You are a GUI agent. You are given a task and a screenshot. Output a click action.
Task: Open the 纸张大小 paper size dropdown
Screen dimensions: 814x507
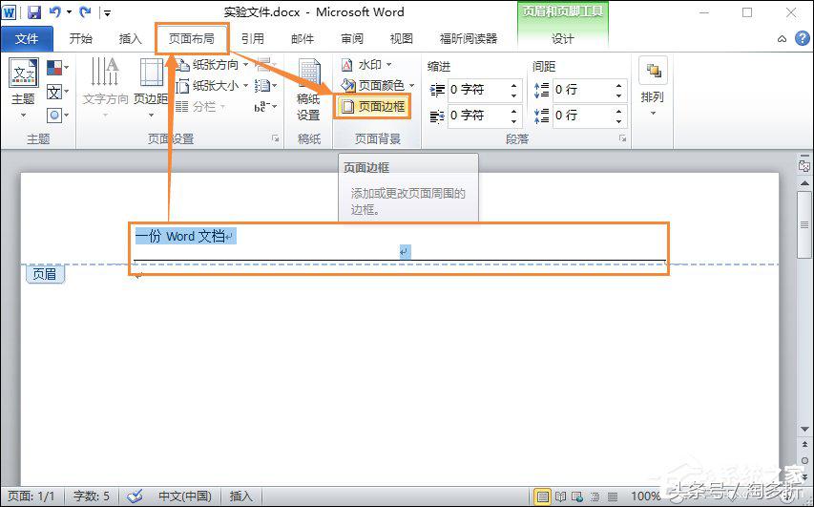click(x=212, y=86)
